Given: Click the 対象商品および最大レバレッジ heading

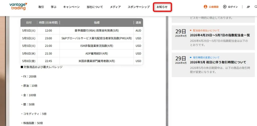Looking at the screenshot, I should [42, 67].
